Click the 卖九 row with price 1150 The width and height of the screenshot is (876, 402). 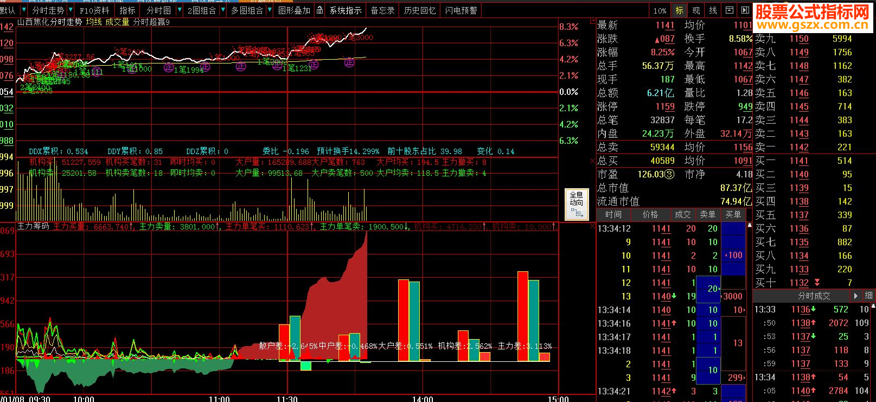813,39
